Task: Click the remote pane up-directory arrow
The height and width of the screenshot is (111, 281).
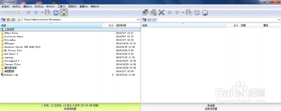Action: (x=154, y=20)
